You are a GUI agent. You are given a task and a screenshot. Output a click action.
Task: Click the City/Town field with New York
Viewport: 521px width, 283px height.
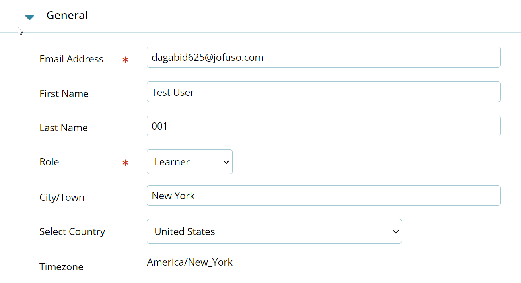point(323,196)
